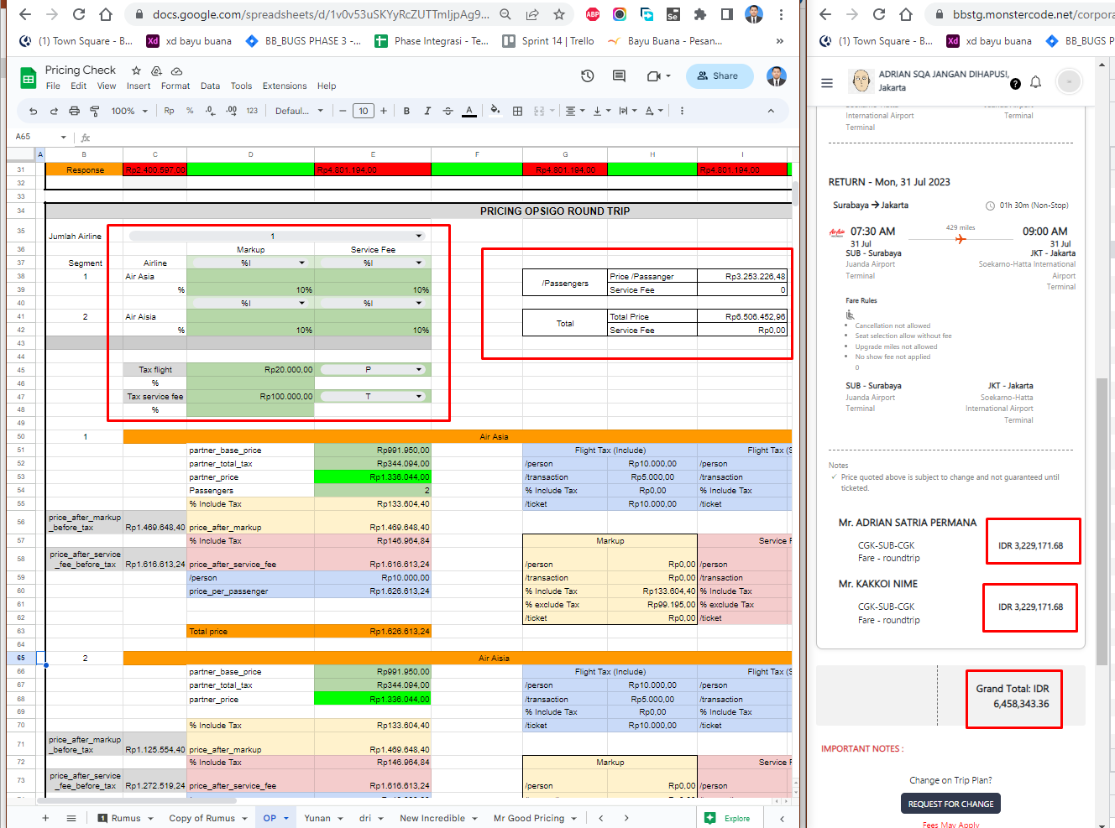Open all sheets list

(71, 818)
